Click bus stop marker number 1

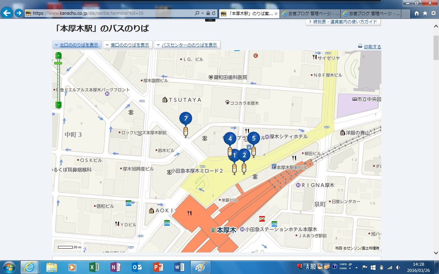coord(235,156)
